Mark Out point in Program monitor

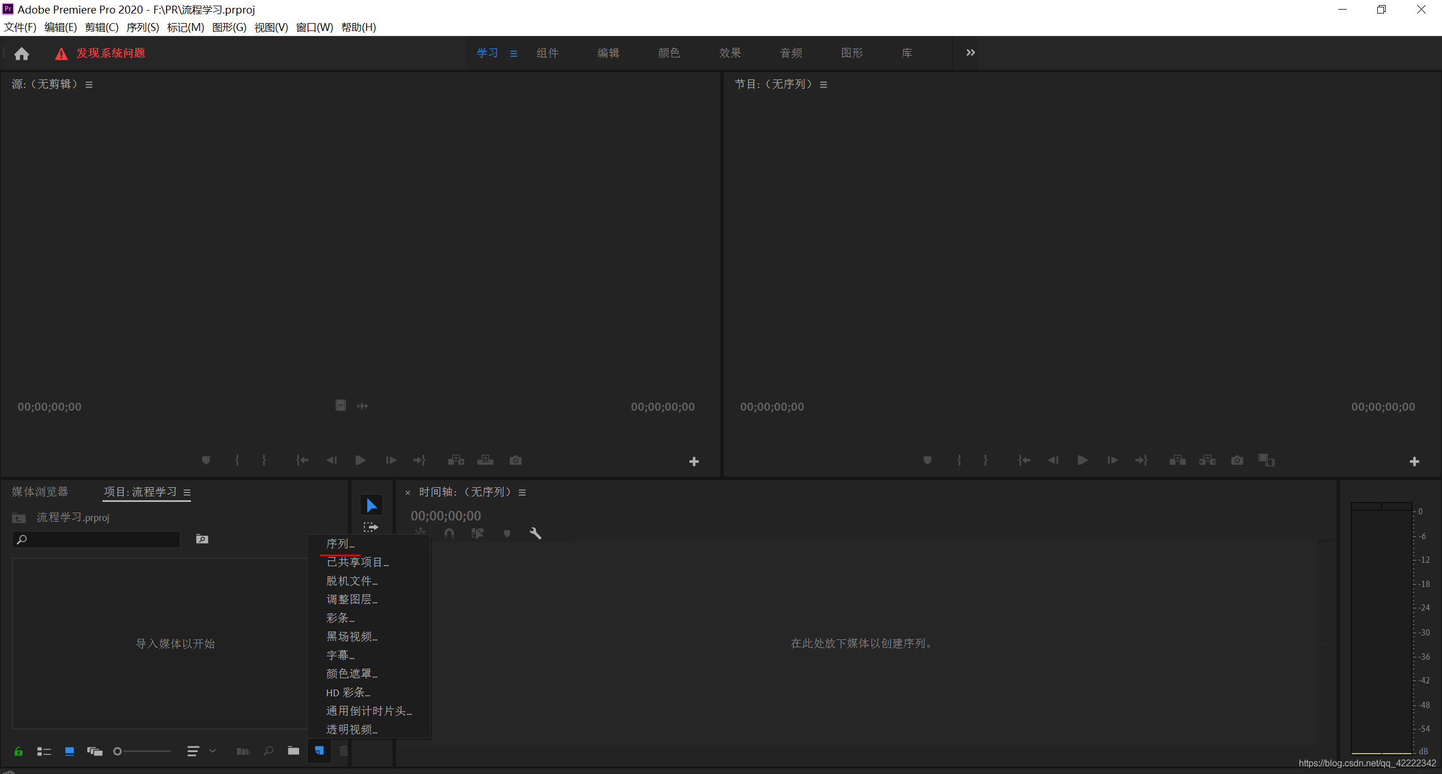click(985, 460)
